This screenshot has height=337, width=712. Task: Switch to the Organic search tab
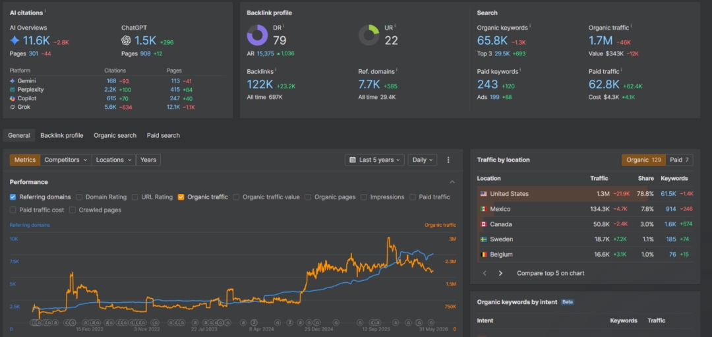(x=115, y=135)
